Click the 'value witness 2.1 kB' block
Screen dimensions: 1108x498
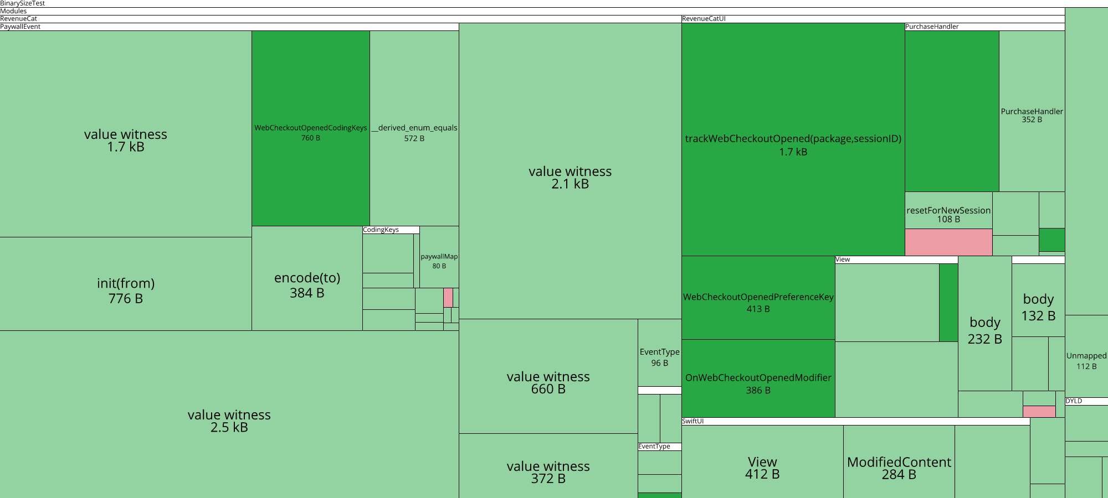coord(570,171)
